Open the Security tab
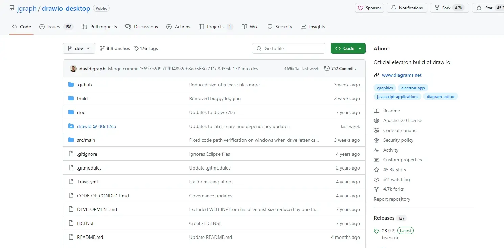 [x=280, y=27]
